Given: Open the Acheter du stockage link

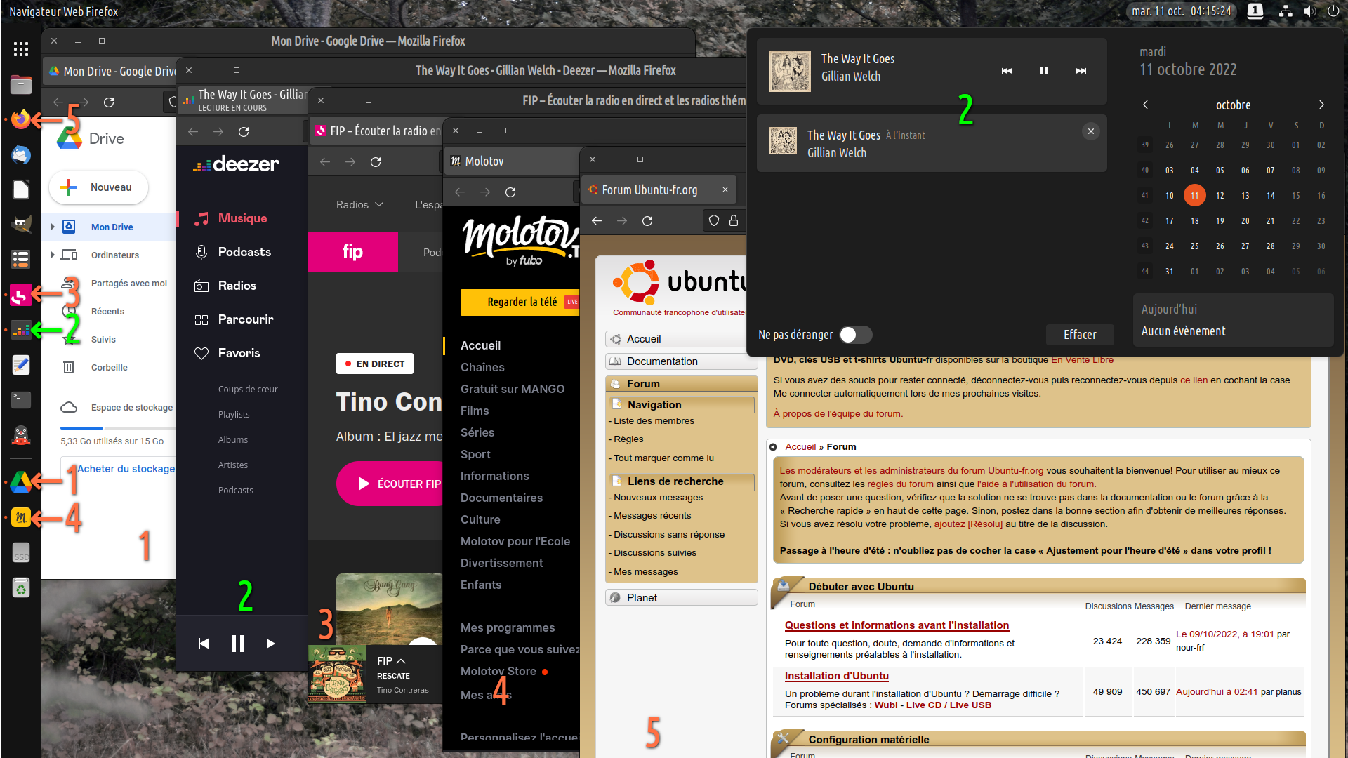Looking at the screenshot, I should (126, 469).
